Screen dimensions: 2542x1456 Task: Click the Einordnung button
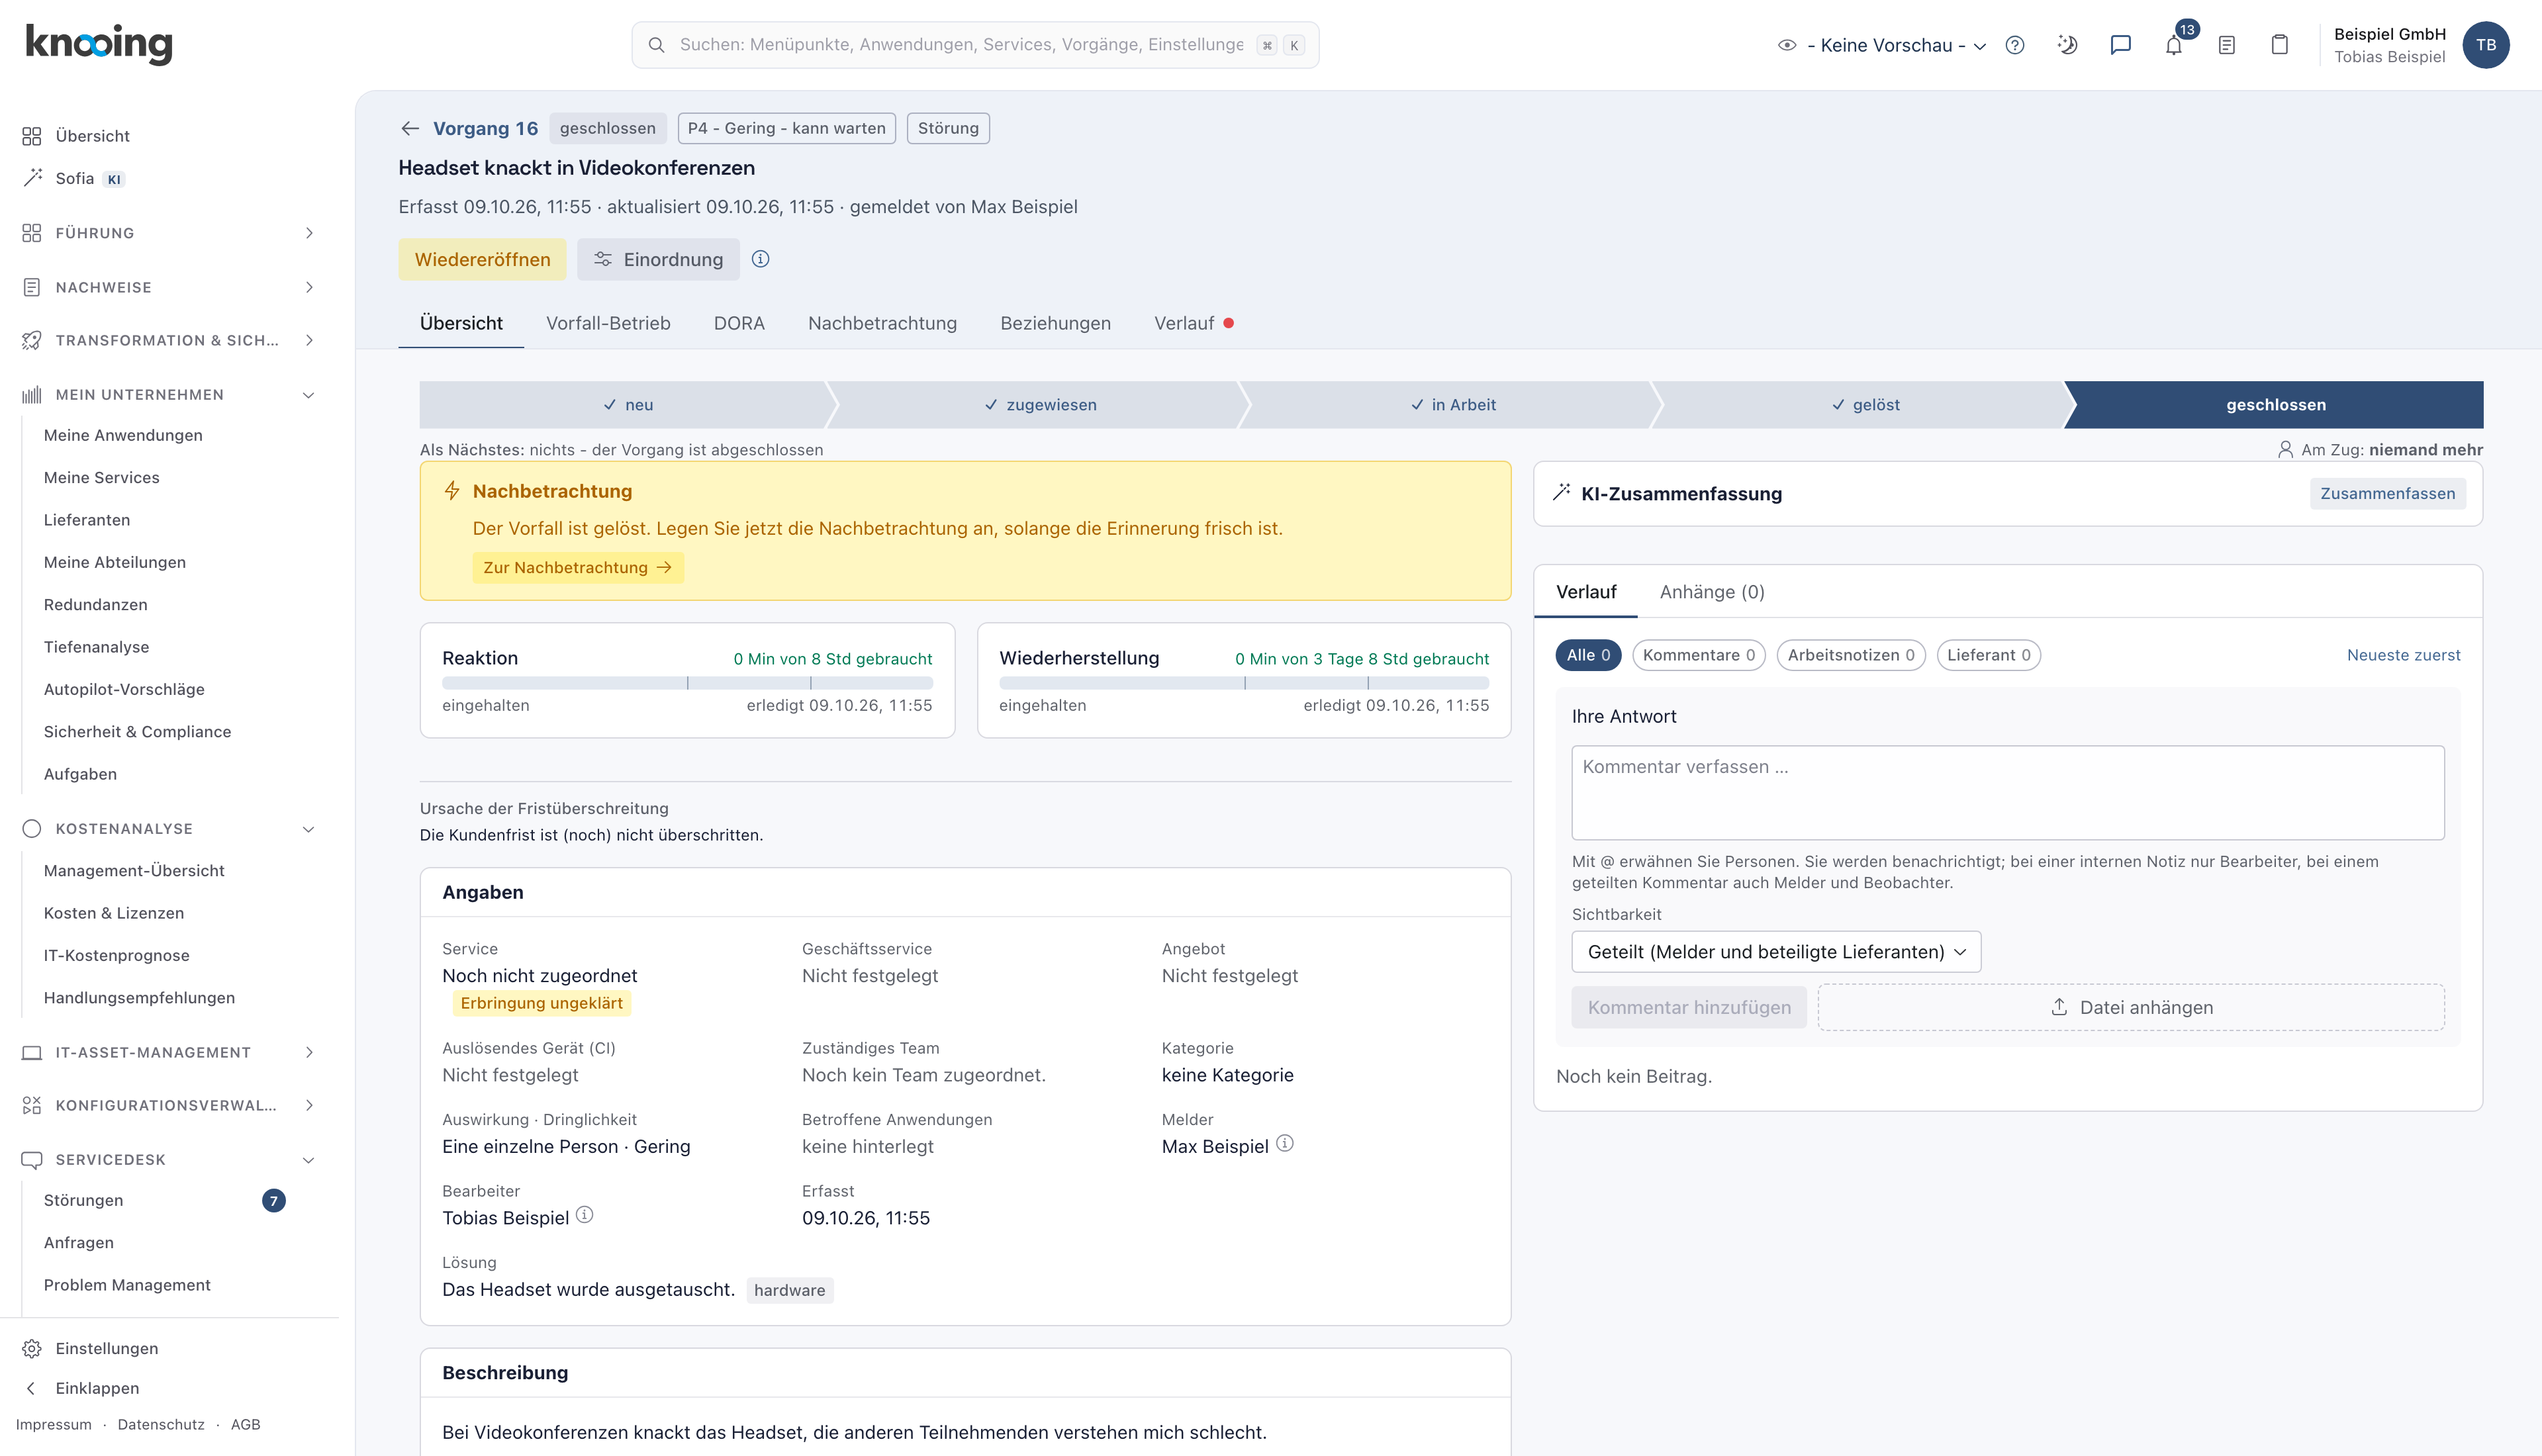coord(658,259)
